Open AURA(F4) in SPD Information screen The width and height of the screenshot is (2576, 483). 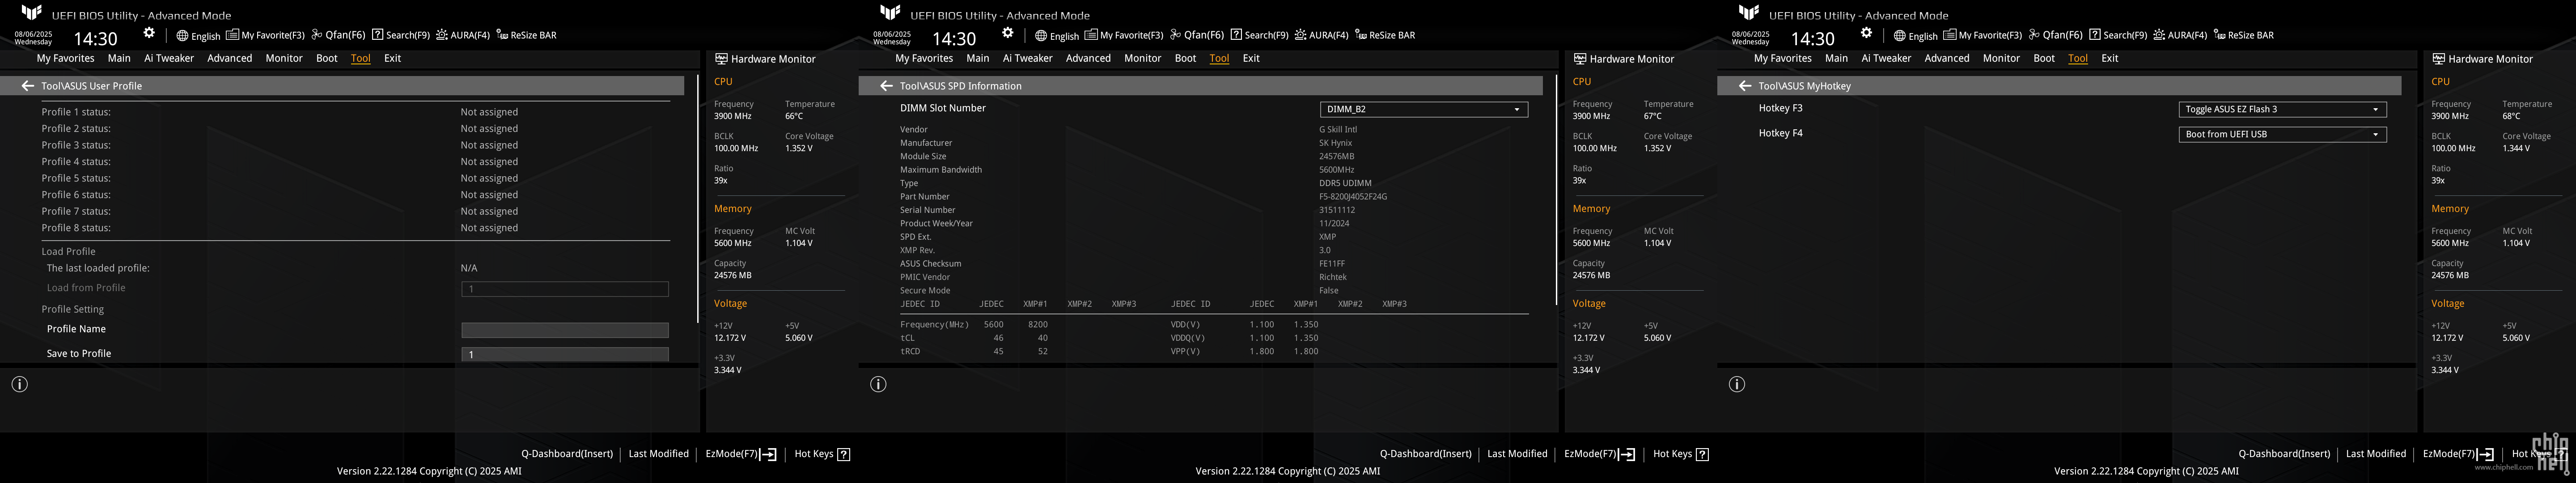tap(1322, 35)
